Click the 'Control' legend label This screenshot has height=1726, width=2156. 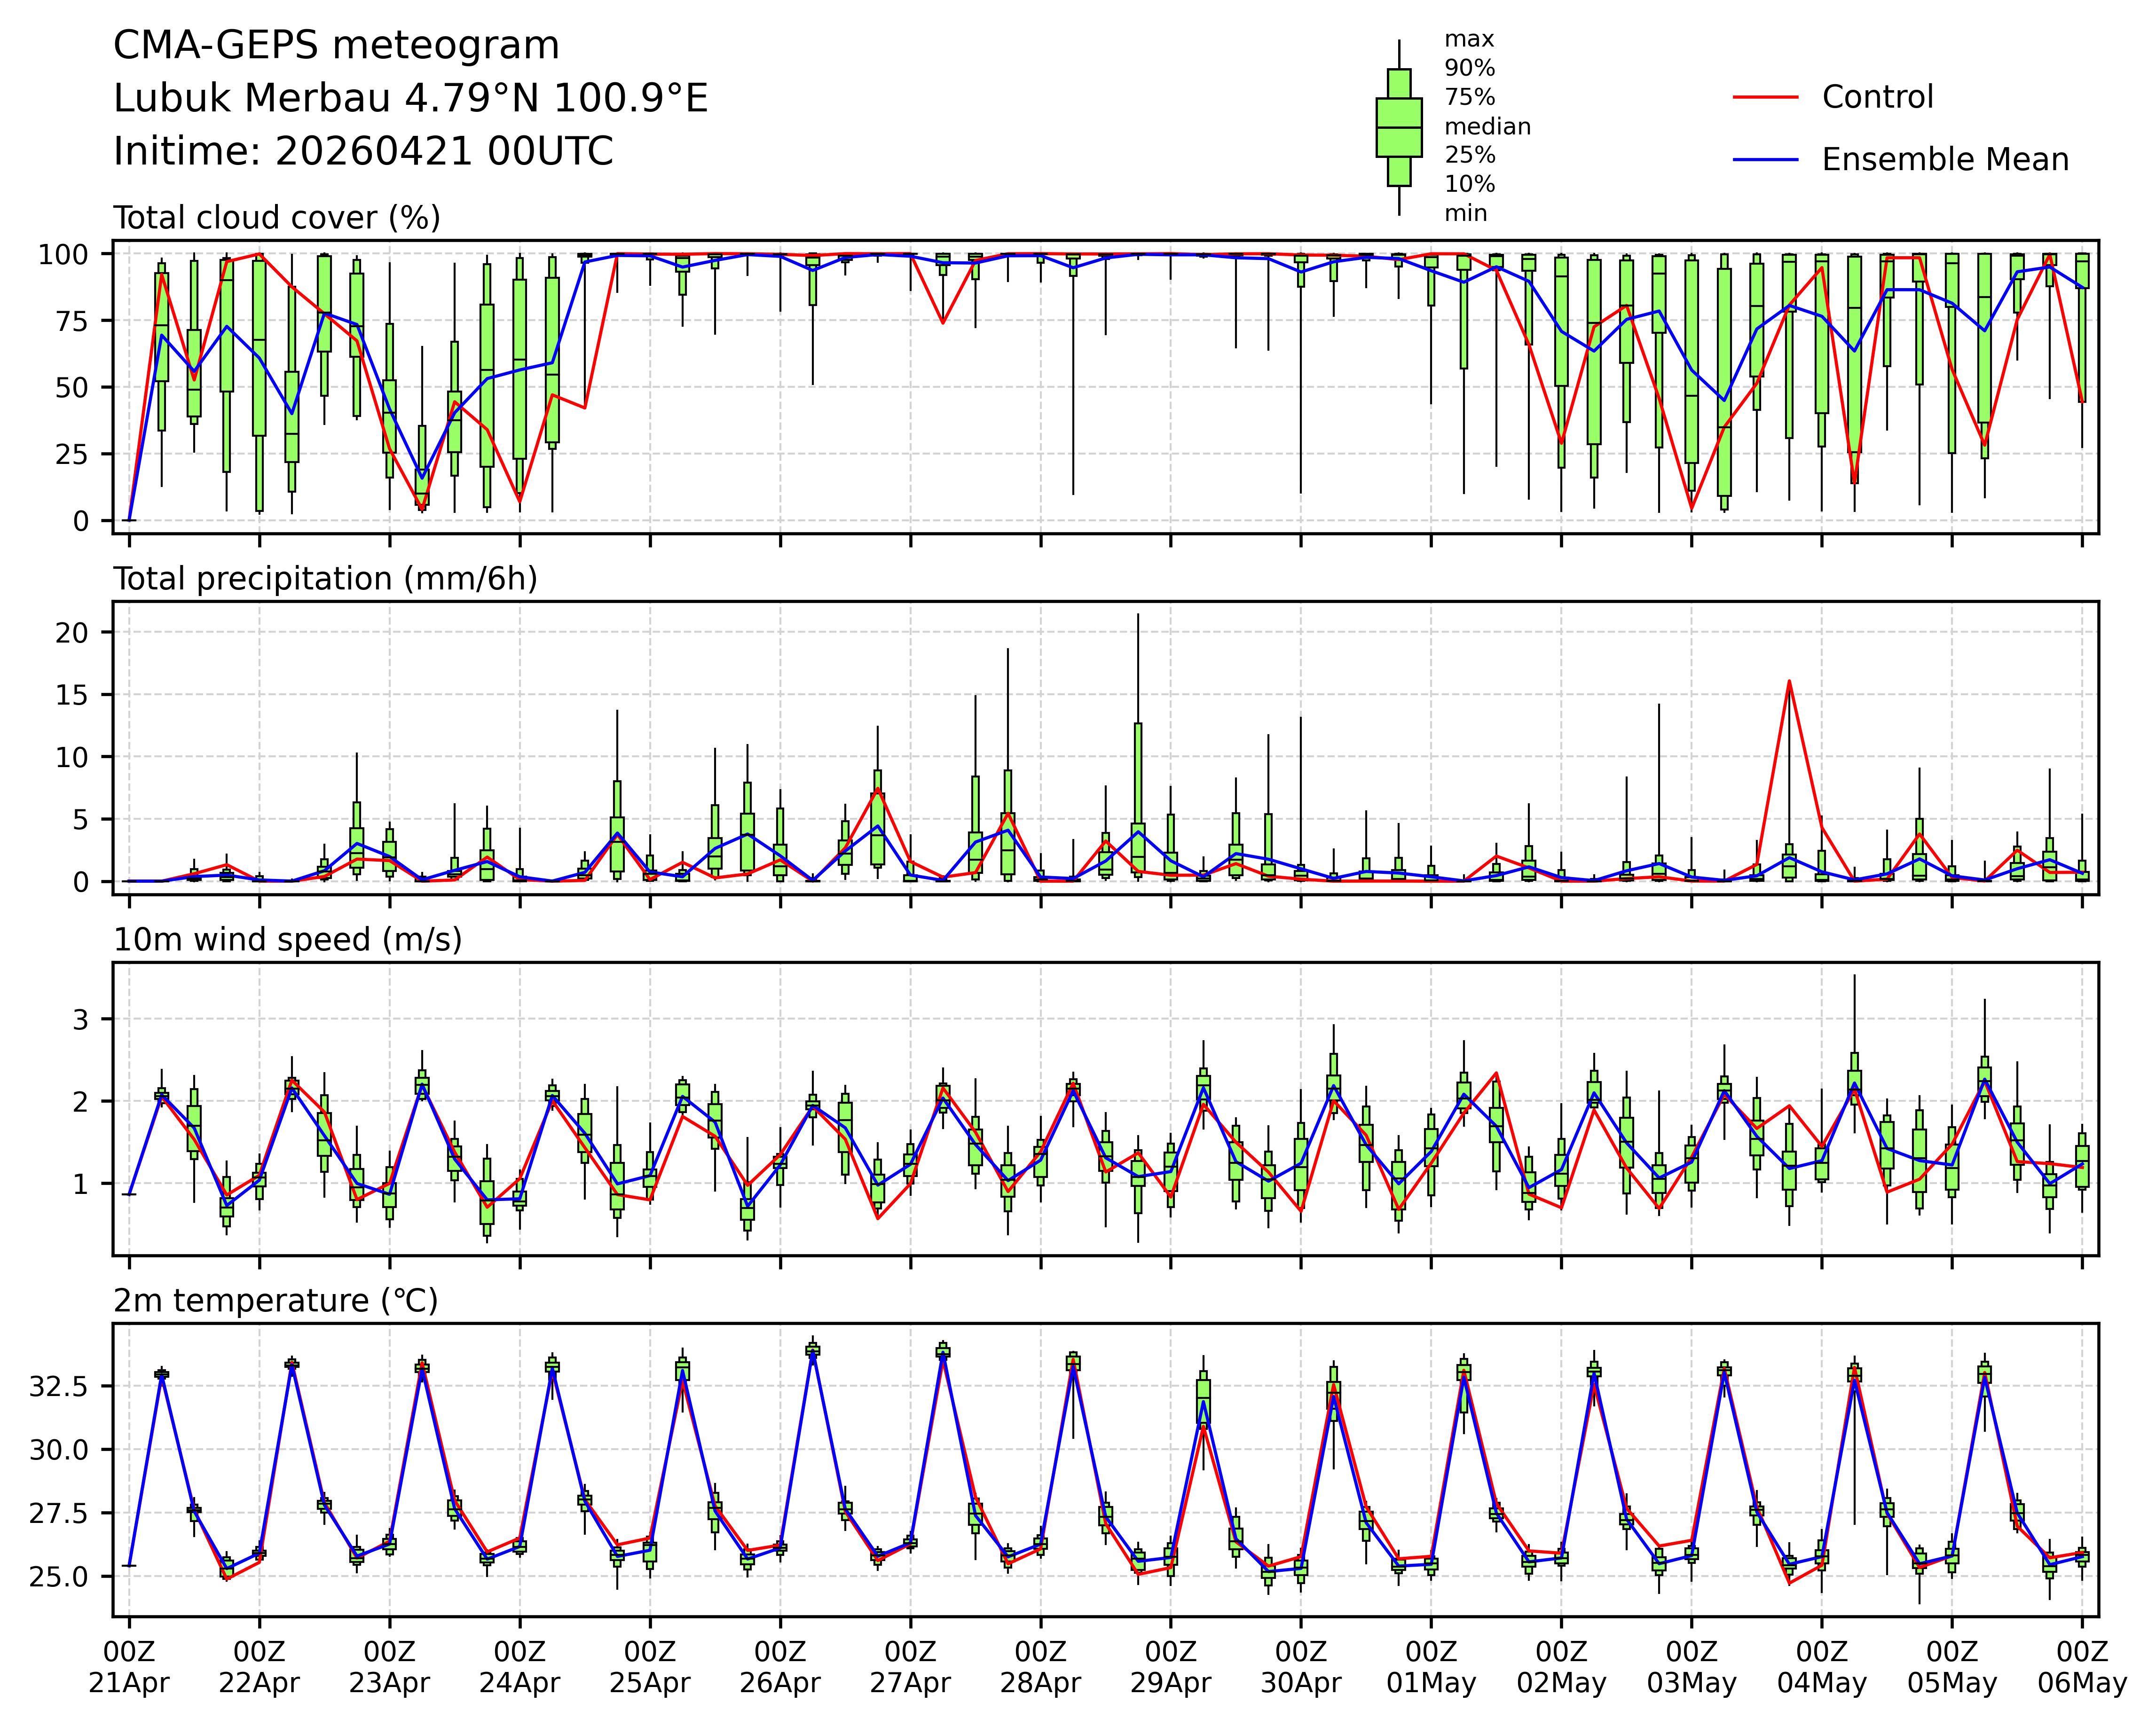click(x=1877, y=97)
